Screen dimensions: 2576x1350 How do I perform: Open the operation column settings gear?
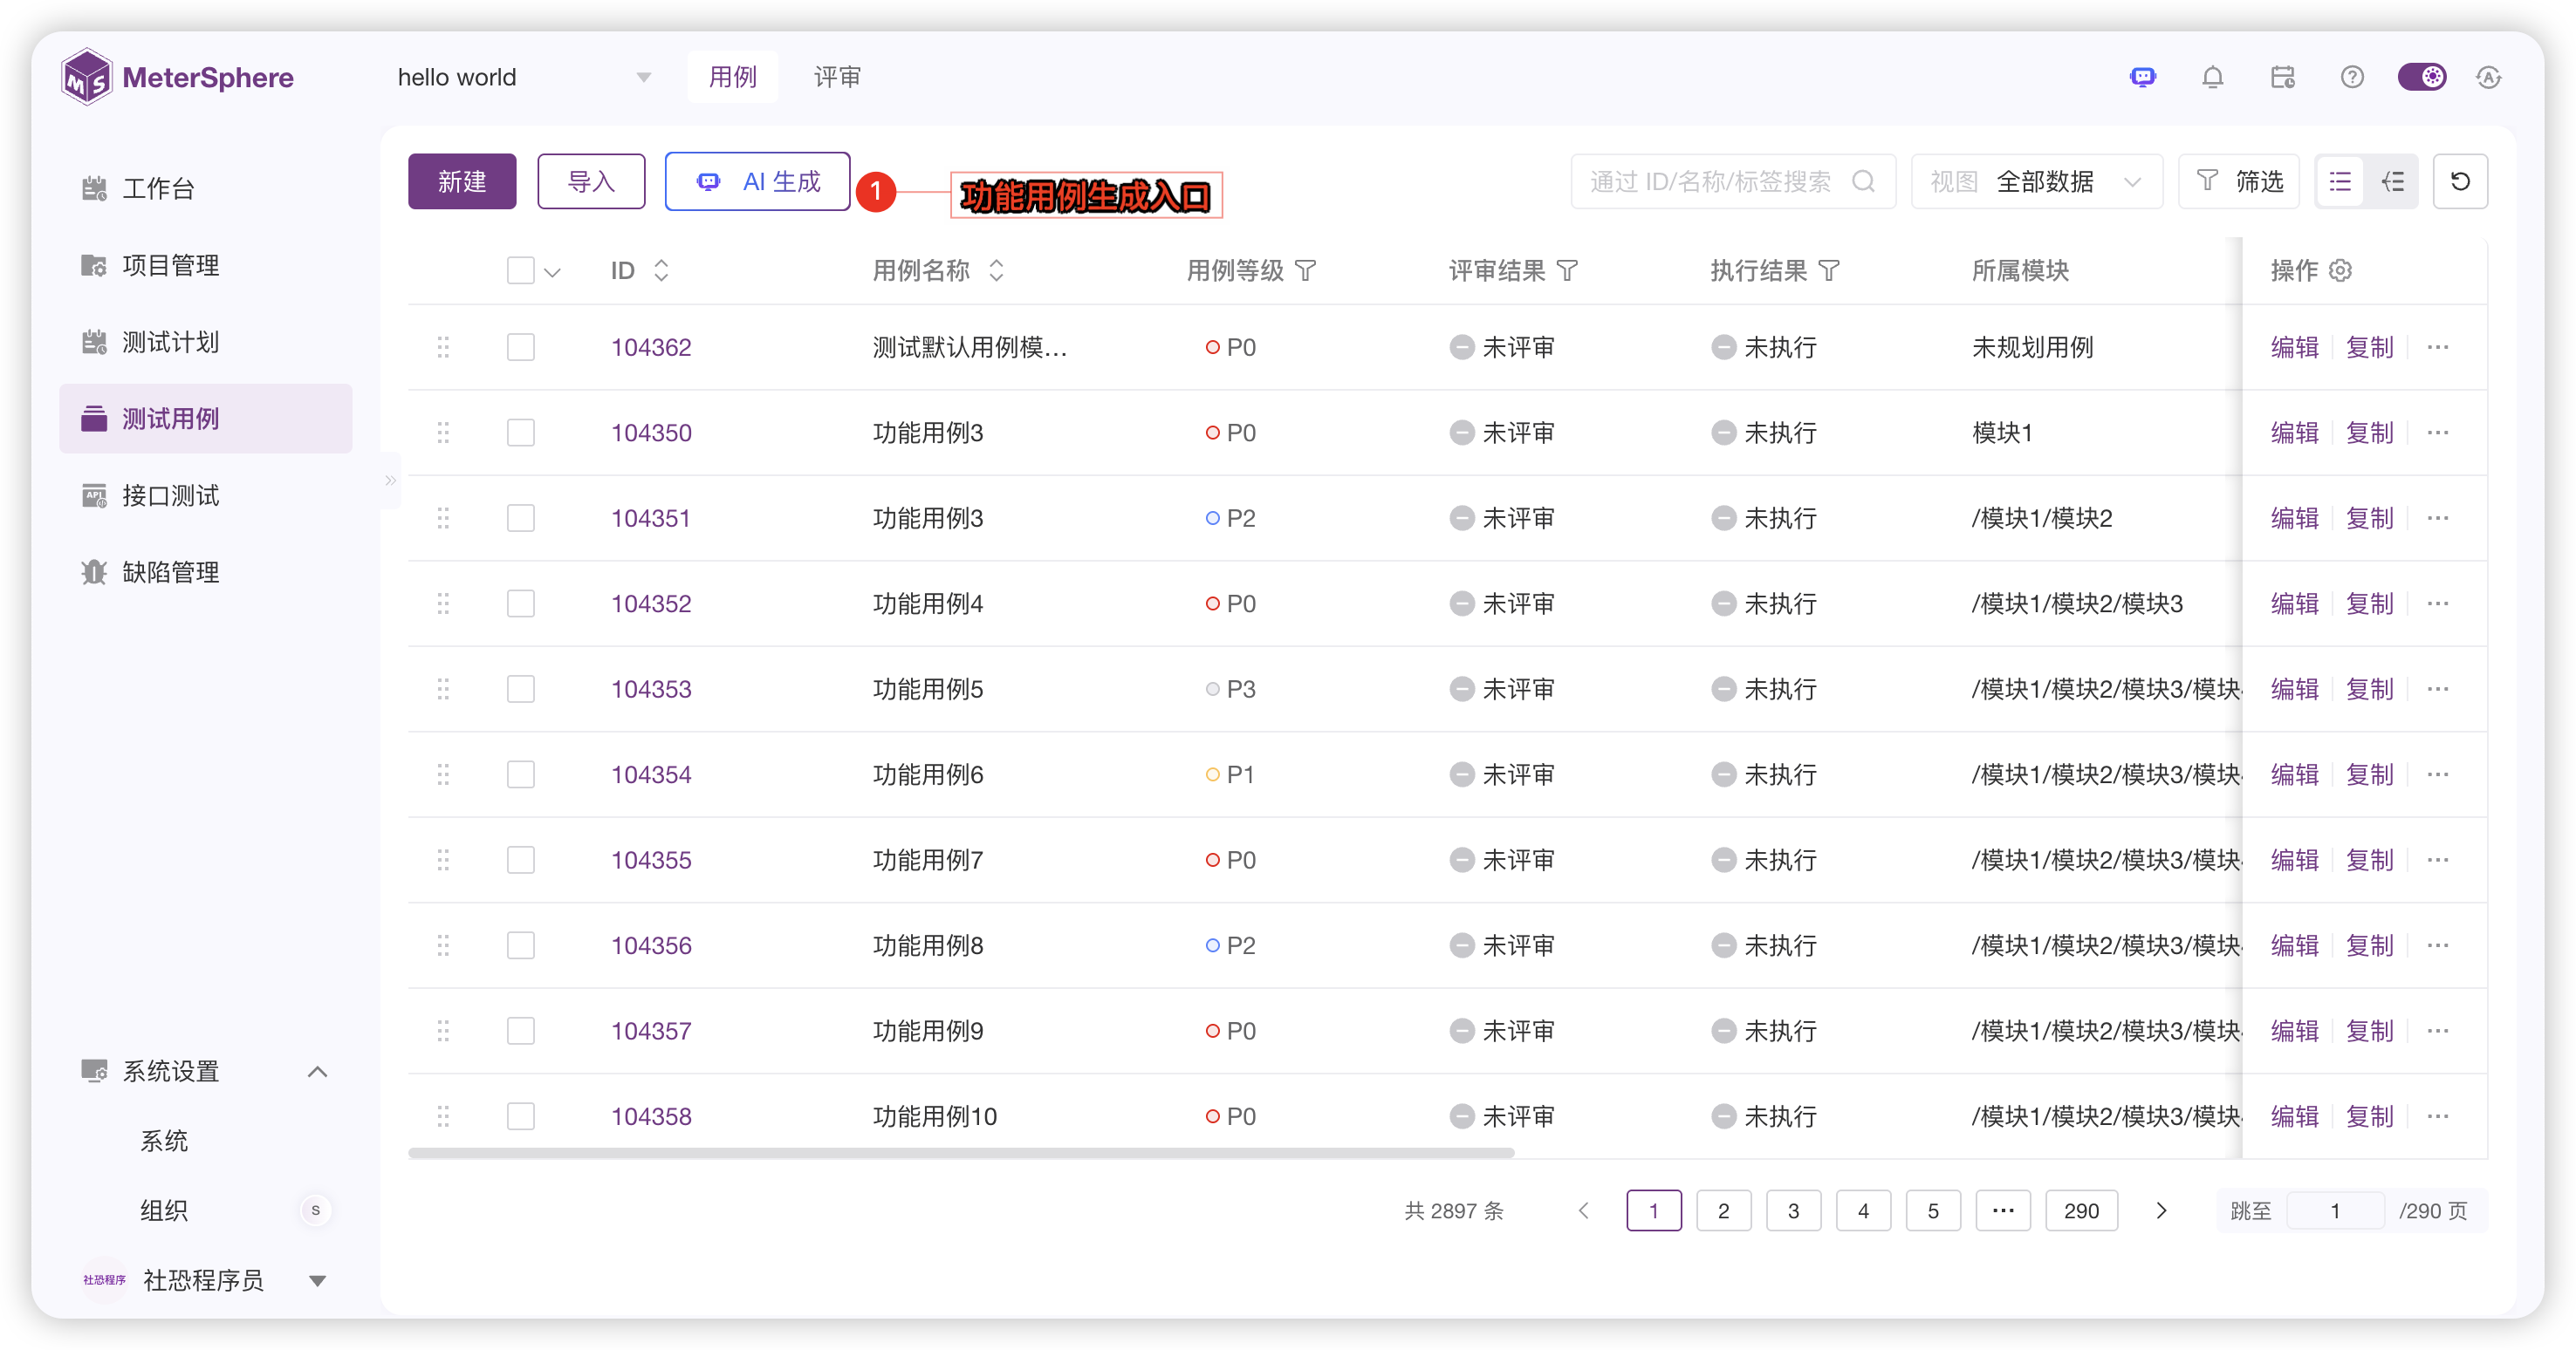pos(2340,271)
